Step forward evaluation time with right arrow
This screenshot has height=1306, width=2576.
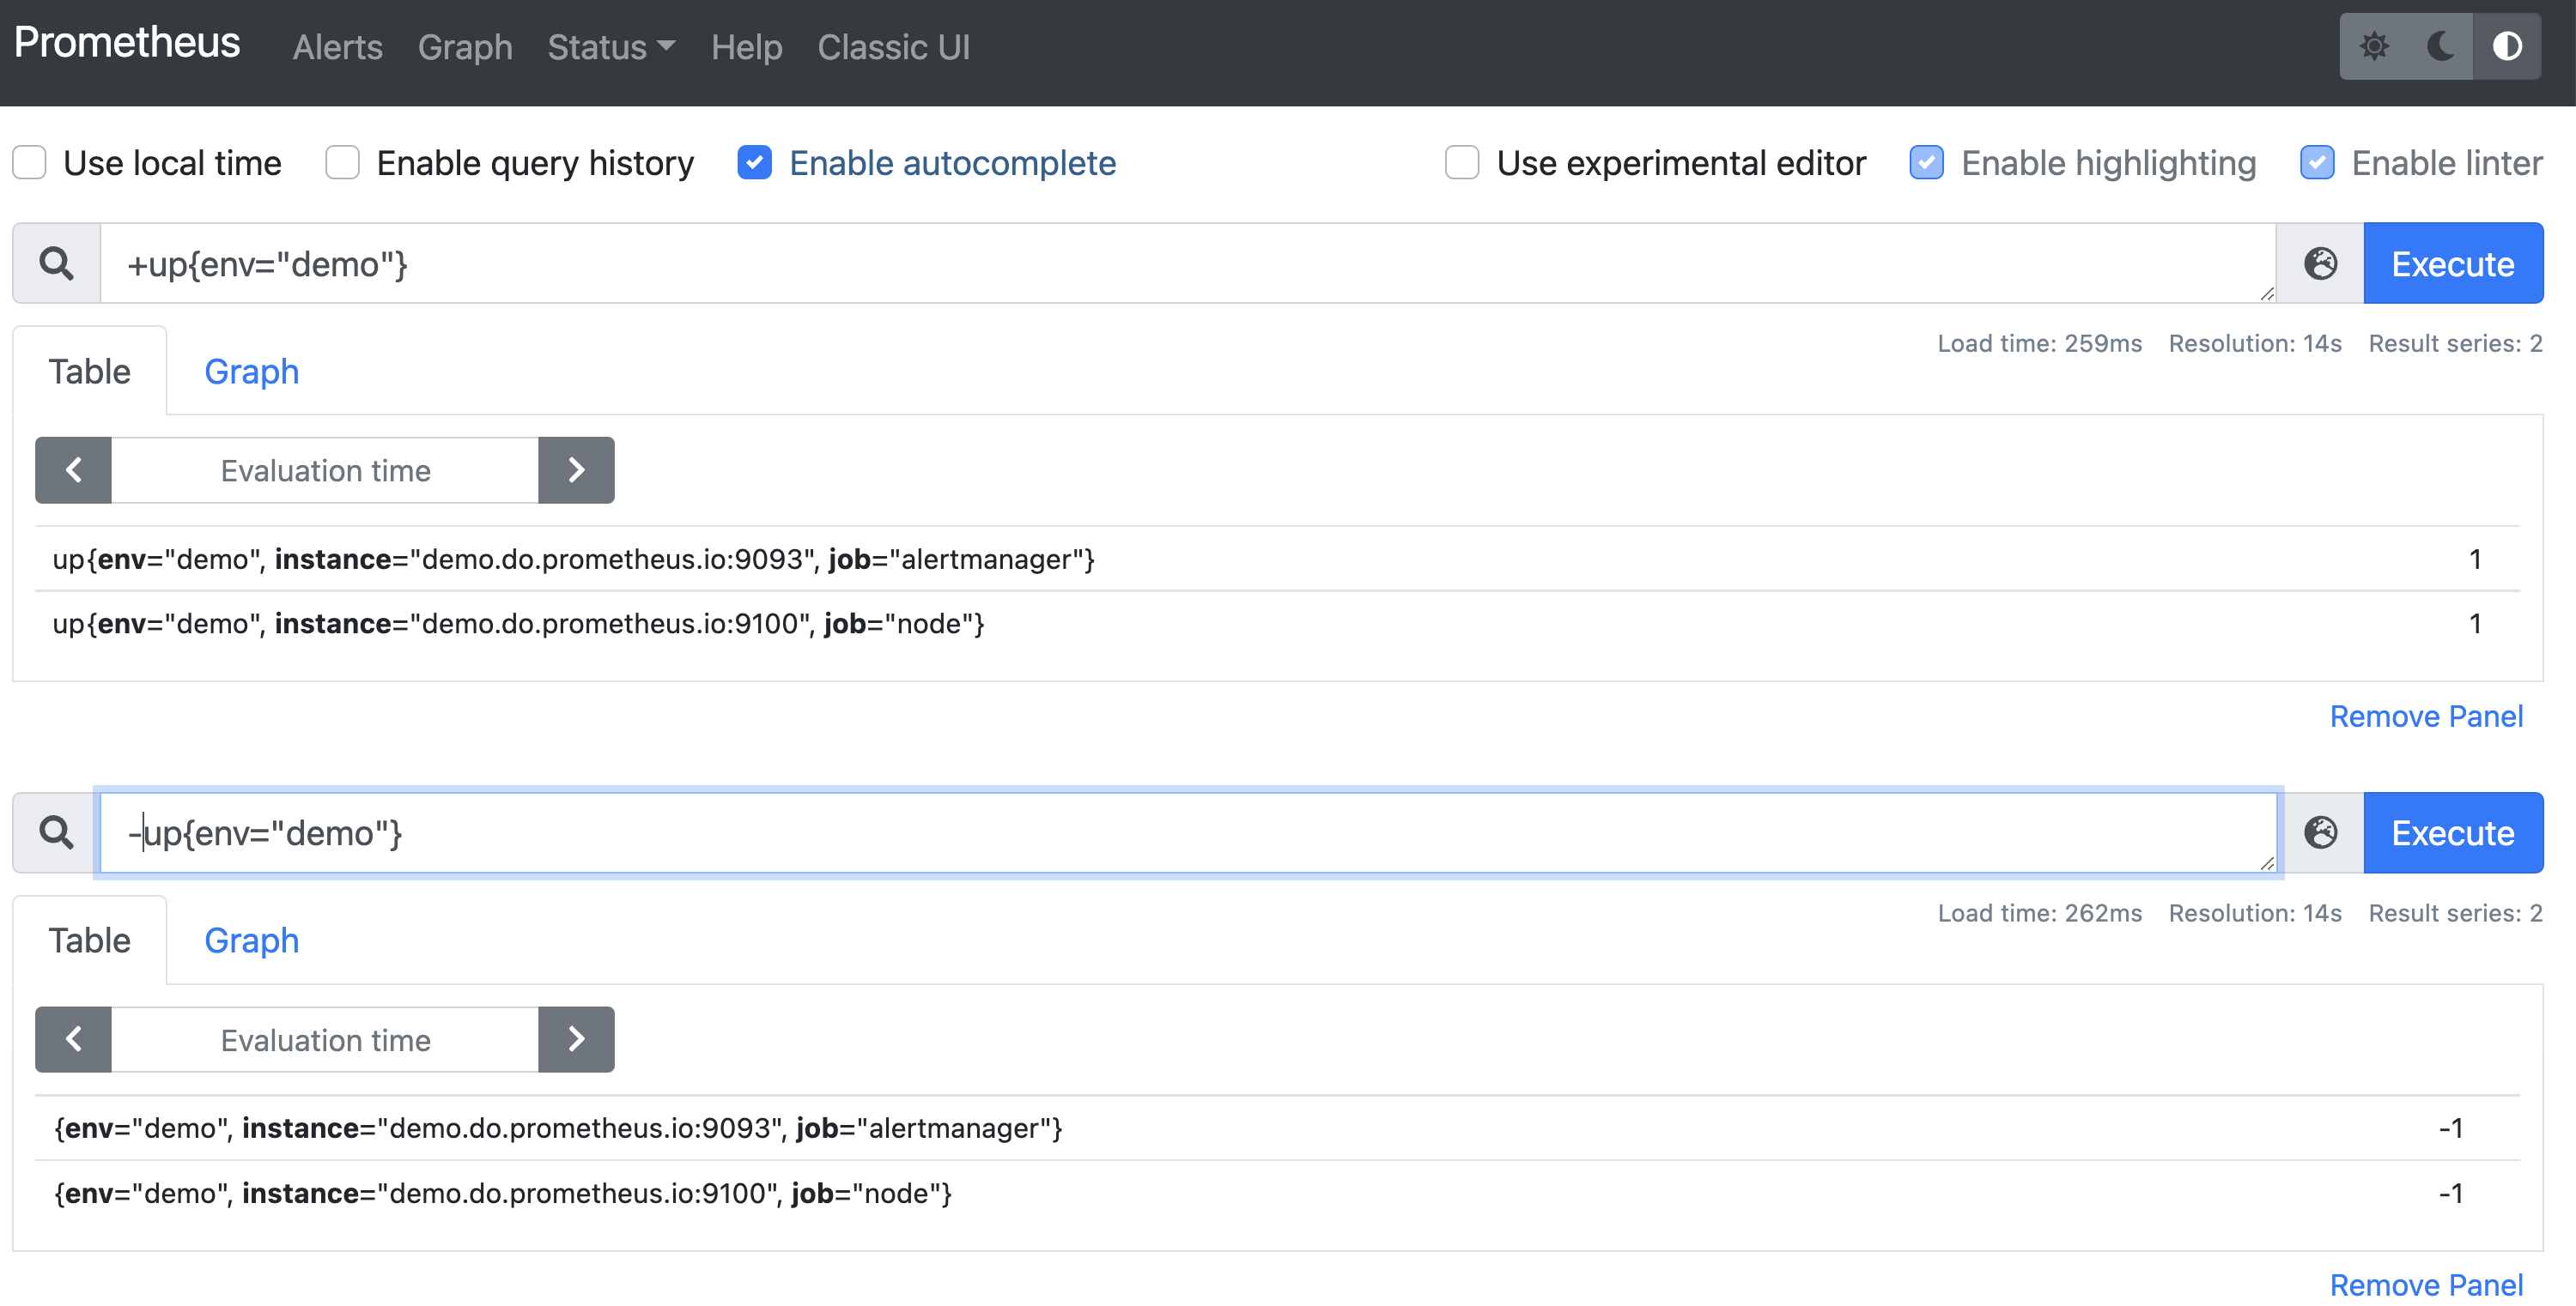(x=576, y=469)
